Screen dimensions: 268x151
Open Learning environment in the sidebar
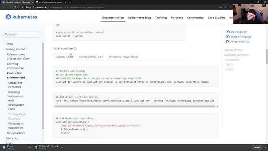[x=15, y=66]
